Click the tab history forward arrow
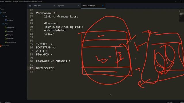Image resolution: width=184 pixels, height=103 pixels. pyautogui.click(x=31, y=6)
